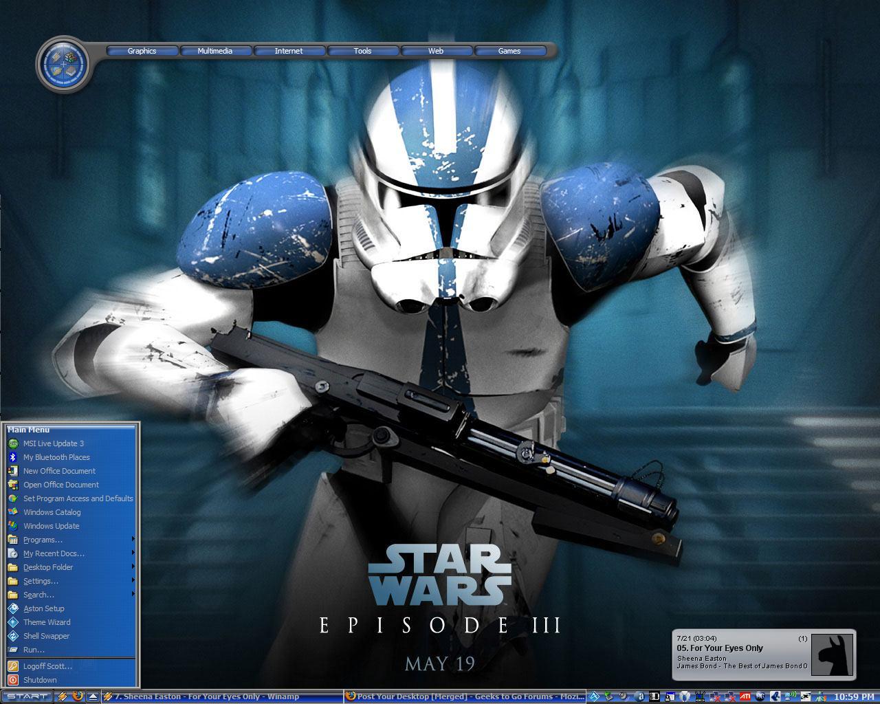
Task: Click the Theme Wizard diamond icon
Action: 13,622
